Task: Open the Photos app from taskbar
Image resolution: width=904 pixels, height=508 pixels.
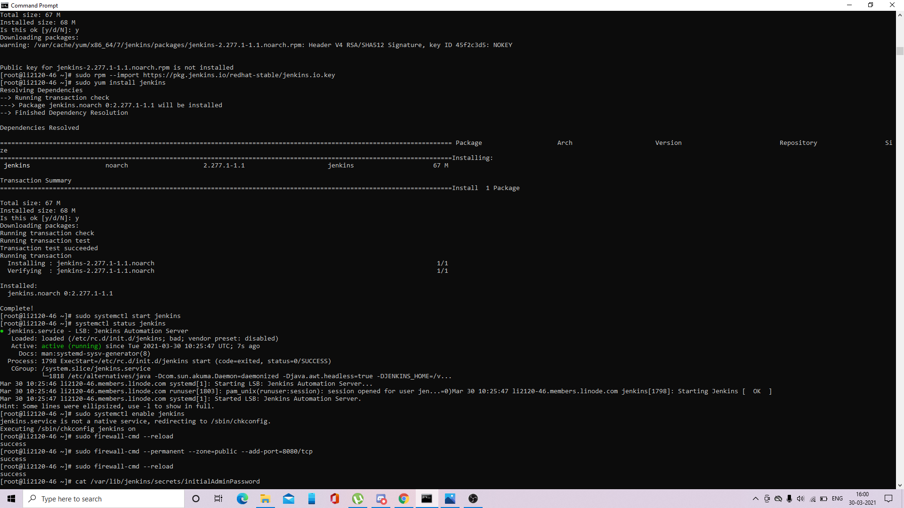Action: [x=450, y=499]
